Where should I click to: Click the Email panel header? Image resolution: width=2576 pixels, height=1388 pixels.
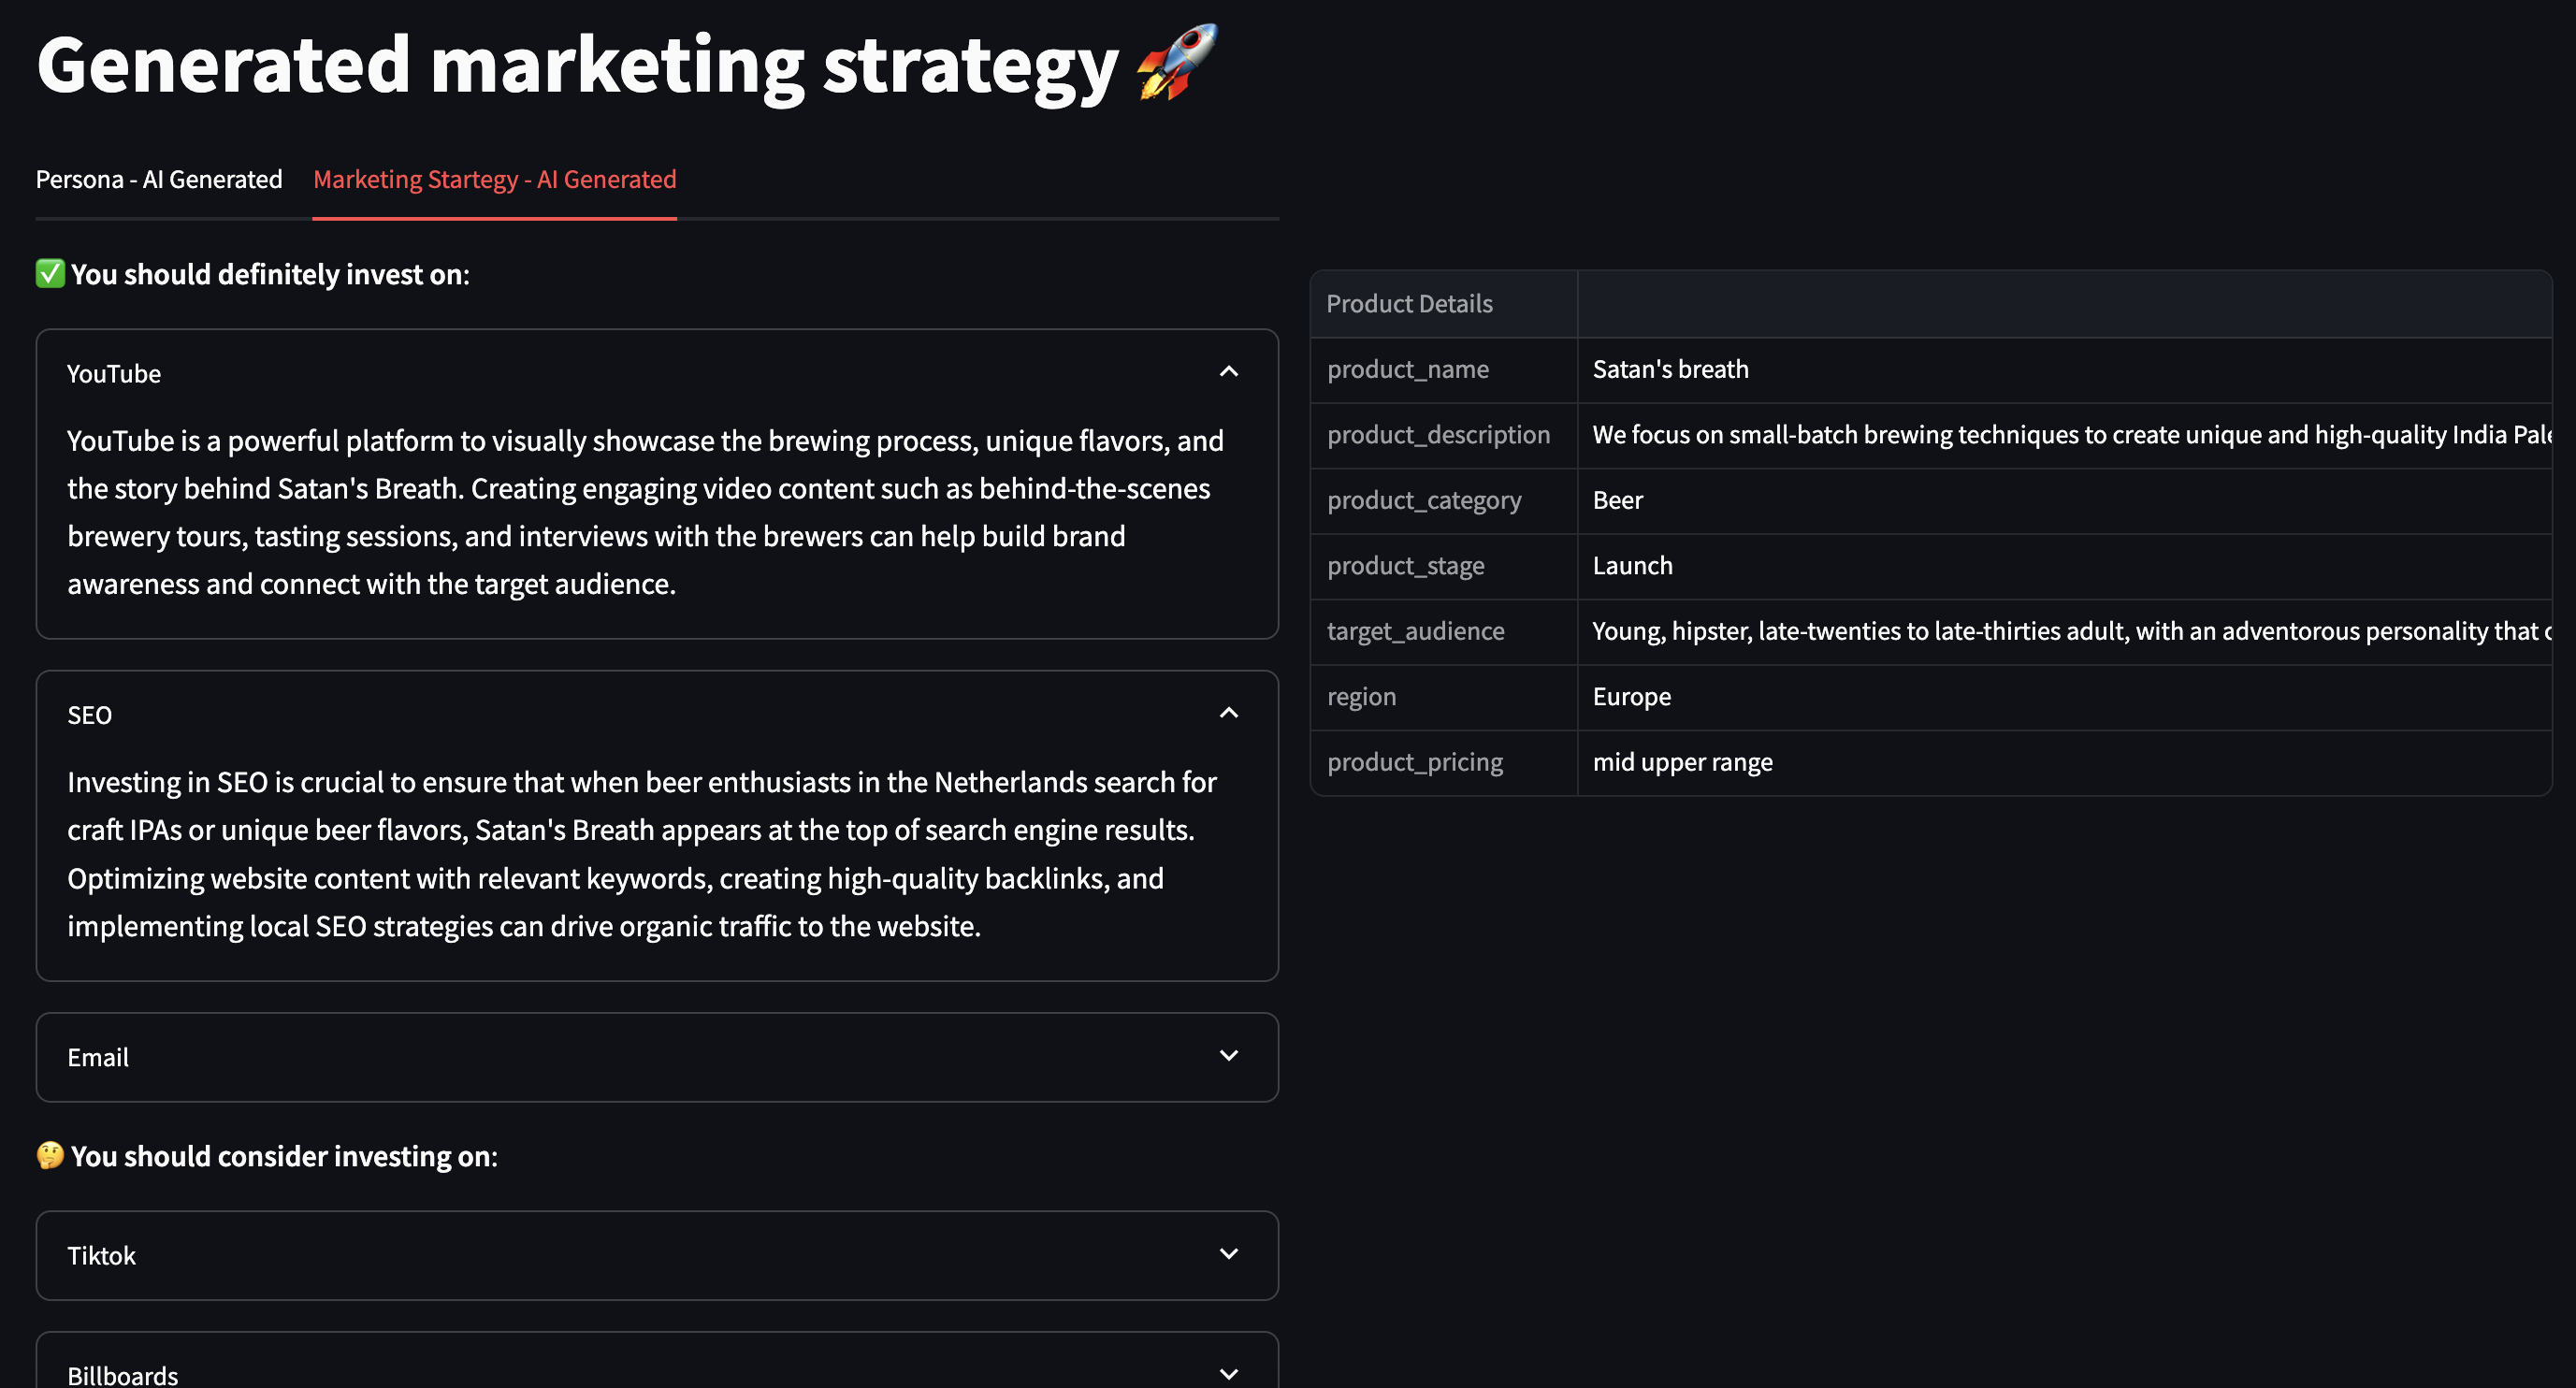coord(97,1057)
